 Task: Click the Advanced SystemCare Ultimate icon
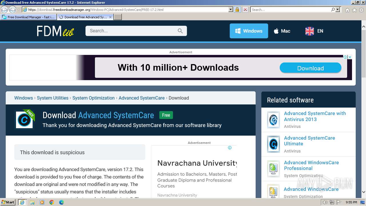(x=273, y=144)
